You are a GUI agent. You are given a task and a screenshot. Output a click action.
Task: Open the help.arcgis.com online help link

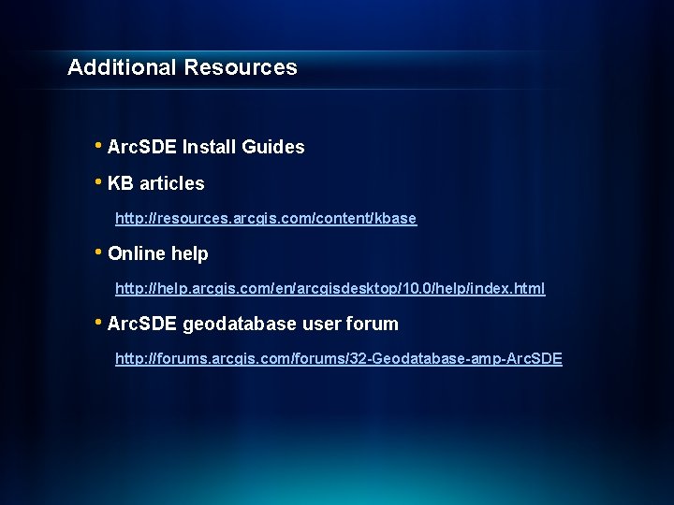click(x=330, y=288)
